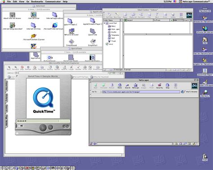The height and width of the screenshot is (170, 213).
Task: Click the Search icon in the Netscape toolbar
Action: tap(128, 86)
